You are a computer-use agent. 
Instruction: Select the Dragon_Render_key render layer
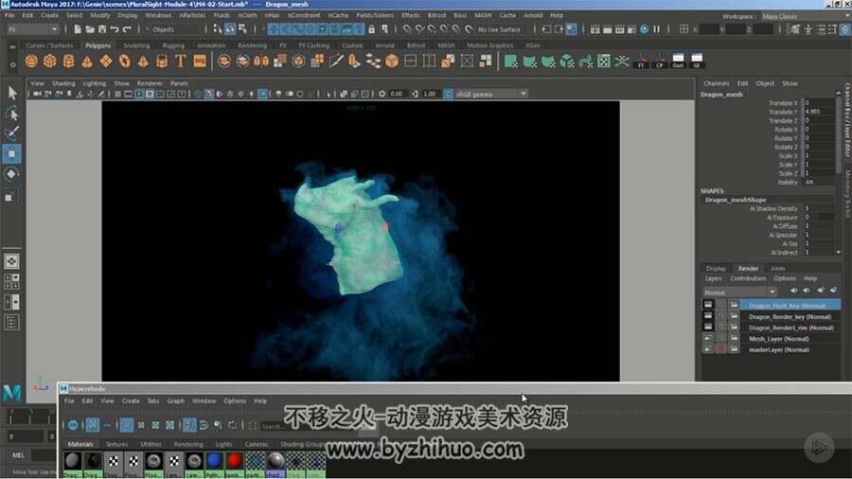790,316
